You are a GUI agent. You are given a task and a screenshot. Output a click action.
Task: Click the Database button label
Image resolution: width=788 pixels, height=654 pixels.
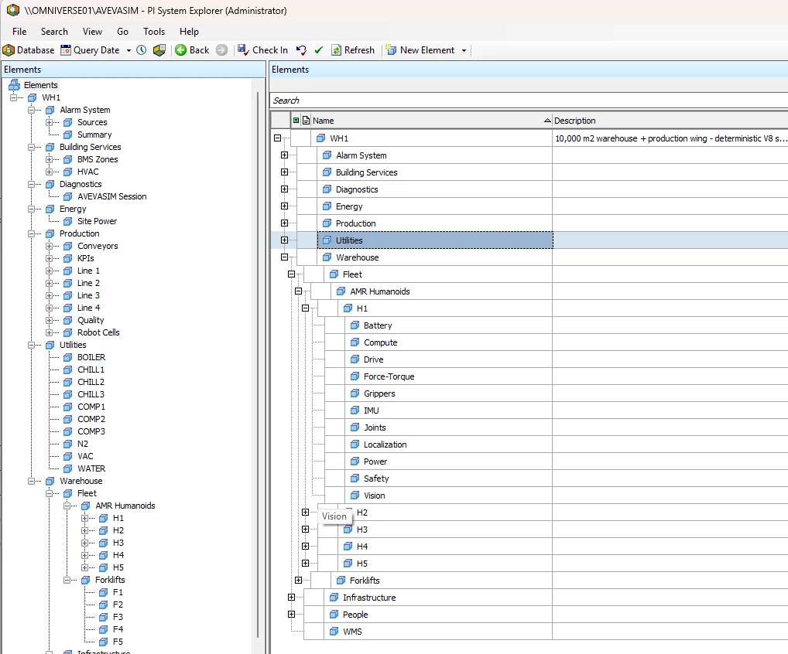(x=35, y=50)
